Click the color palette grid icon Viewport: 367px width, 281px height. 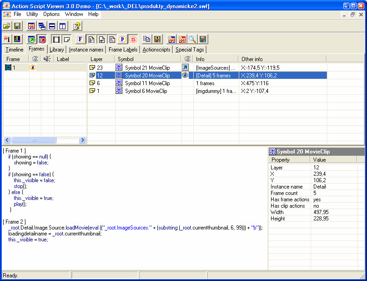point(17,39)
